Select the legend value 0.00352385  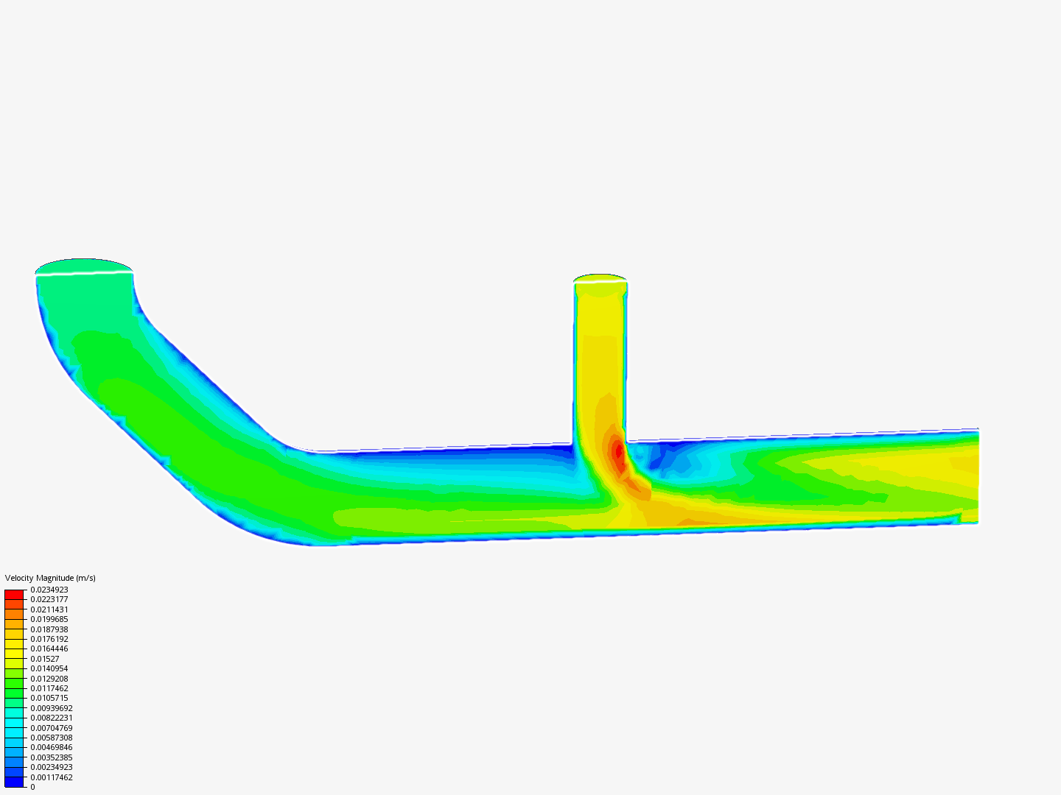click(x=52, y=757)
